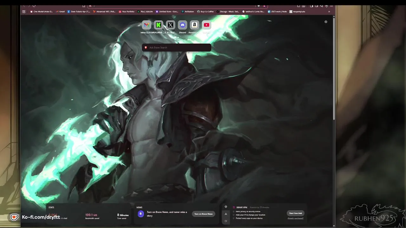Click the scrollbar down arrow
The image size is (406, 228).
click(334, 226)
